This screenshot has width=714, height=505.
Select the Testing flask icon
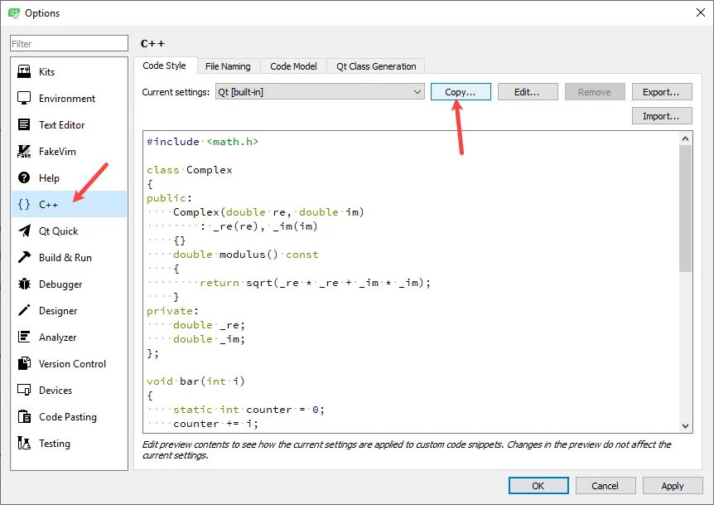[x=24, y=443]
